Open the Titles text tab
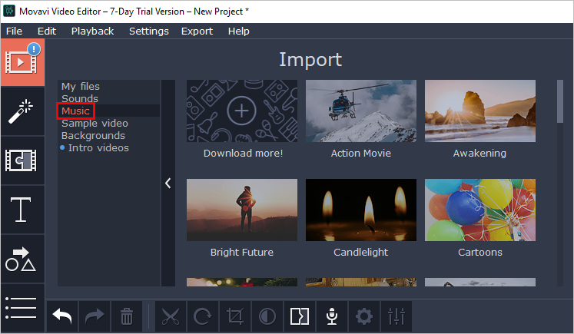 (22, 210)
